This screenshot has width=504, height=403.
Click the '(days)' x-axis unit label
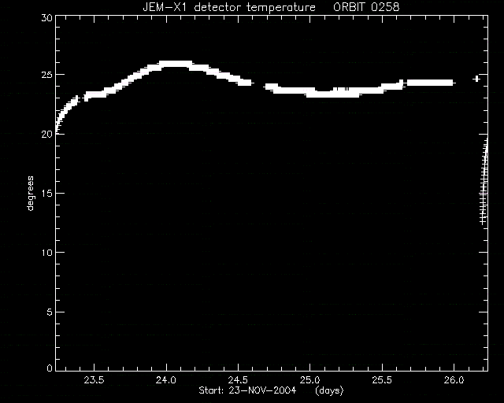329,390
